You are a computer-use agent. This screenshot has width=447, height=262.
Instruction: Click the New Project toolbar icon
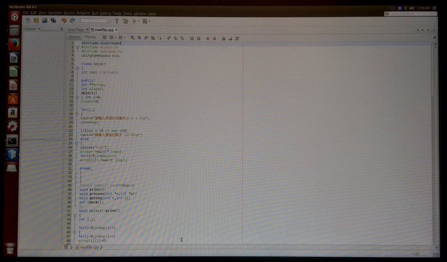36,20
